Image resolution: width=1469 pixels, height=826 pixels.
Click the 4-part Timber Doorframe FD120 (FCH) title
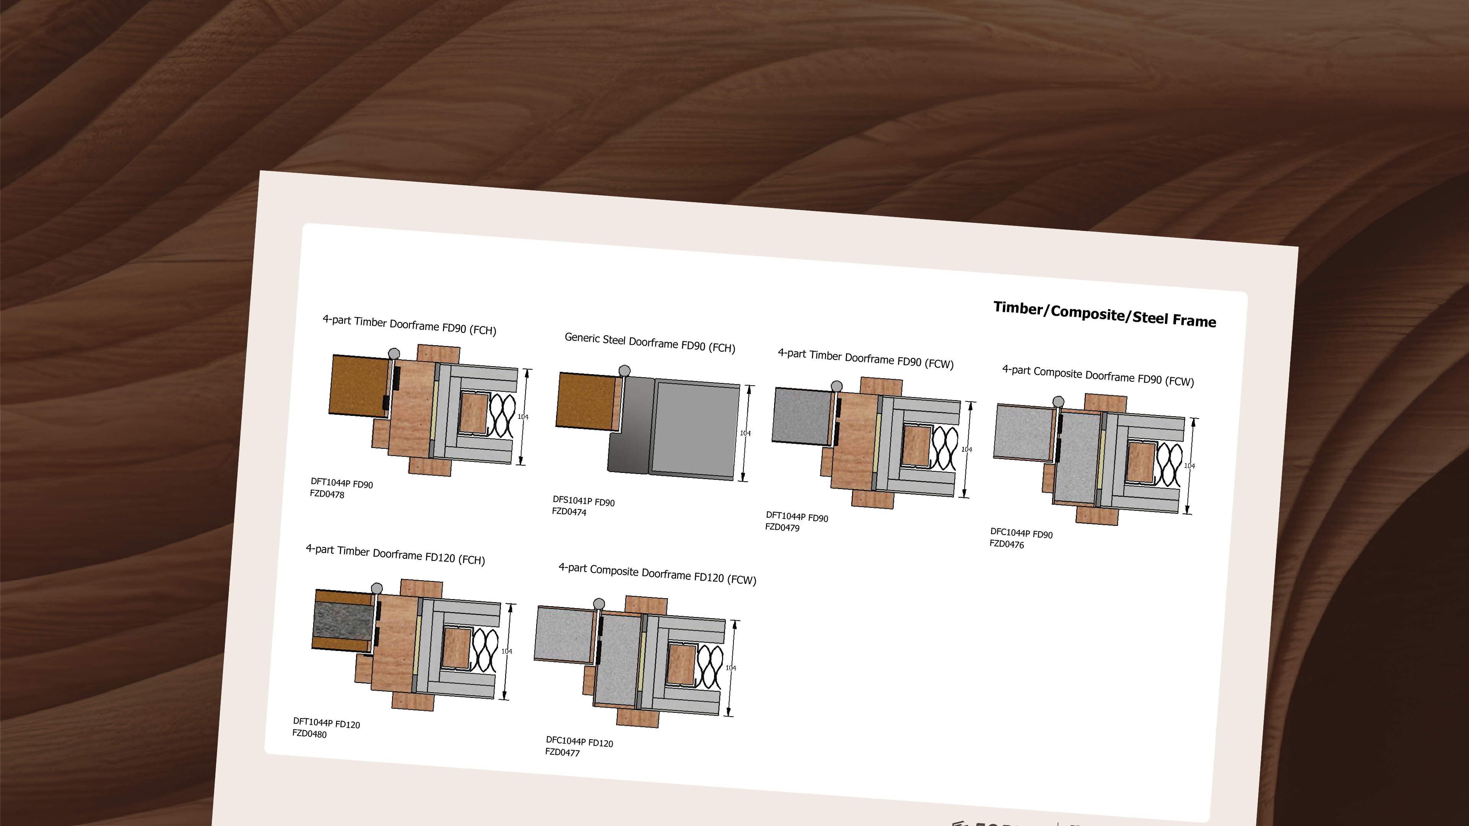click(x=395, y=555)
